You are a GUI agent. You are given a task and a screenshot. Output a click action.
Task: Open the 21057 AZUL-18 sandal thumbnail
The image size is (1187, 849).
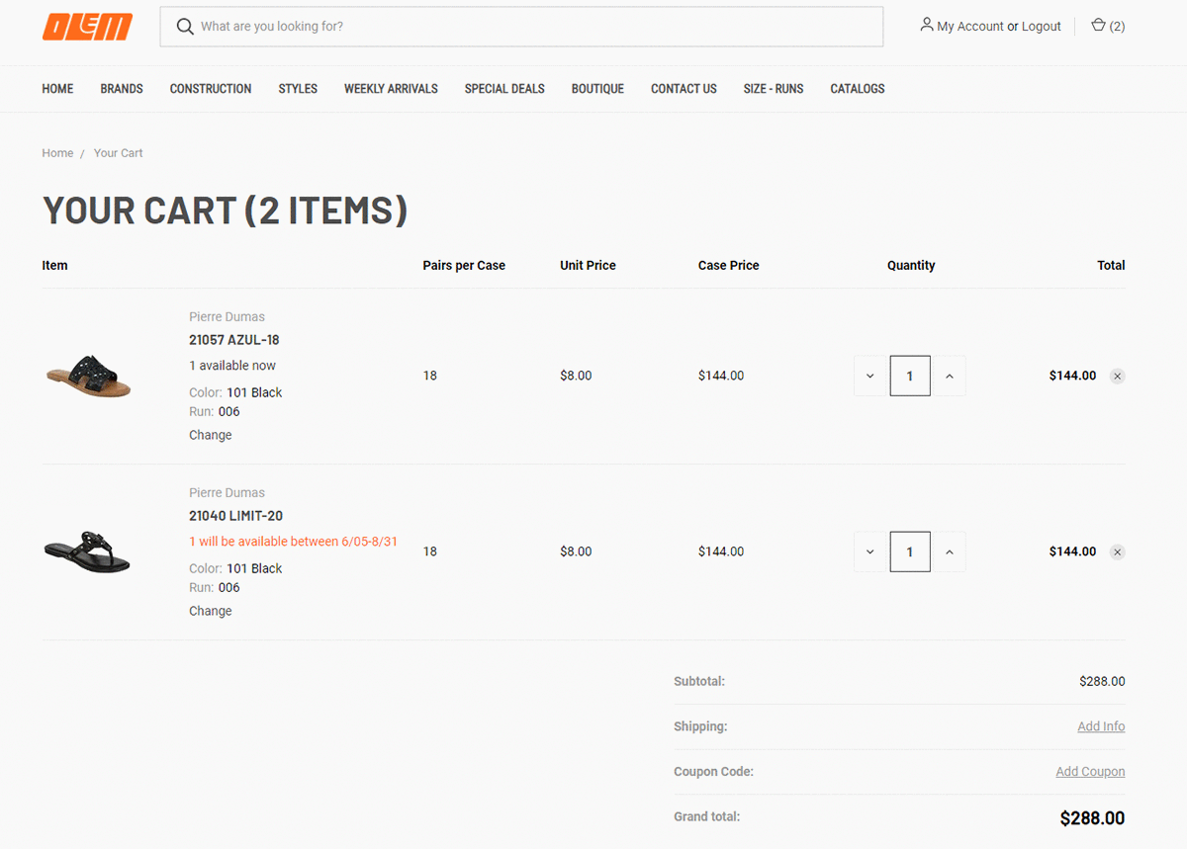click(88, 376)
